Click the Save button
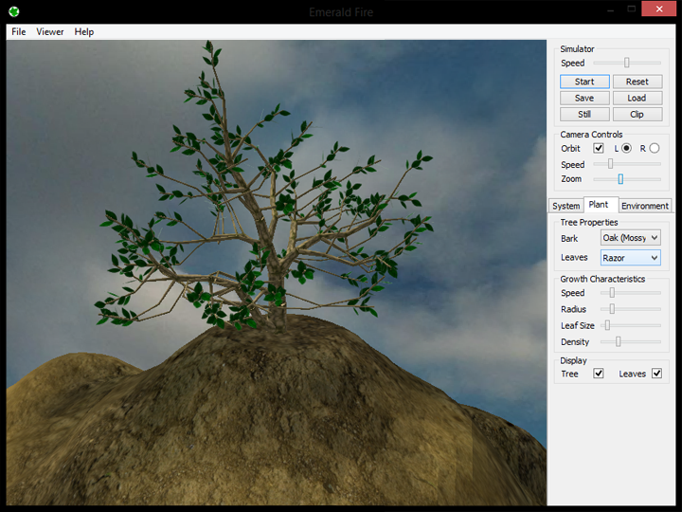 584,98
